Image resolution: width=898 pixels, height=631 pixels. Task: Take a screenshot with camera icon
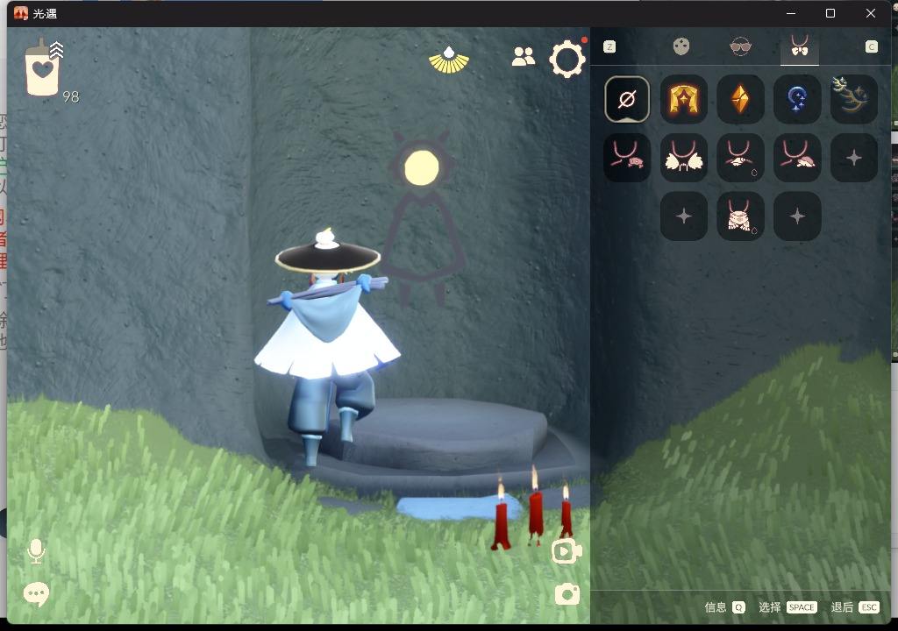[567, 595]
